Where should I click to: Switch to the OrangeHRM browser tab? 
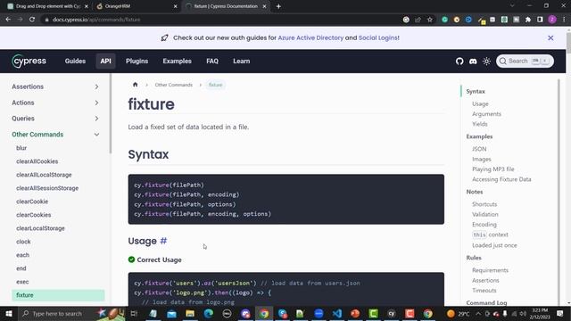pyautogui.click(x=136, y=6)
